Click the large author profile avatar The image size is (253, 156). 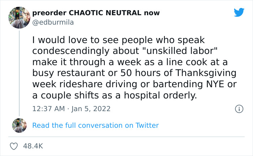click(x=19, y=17)
